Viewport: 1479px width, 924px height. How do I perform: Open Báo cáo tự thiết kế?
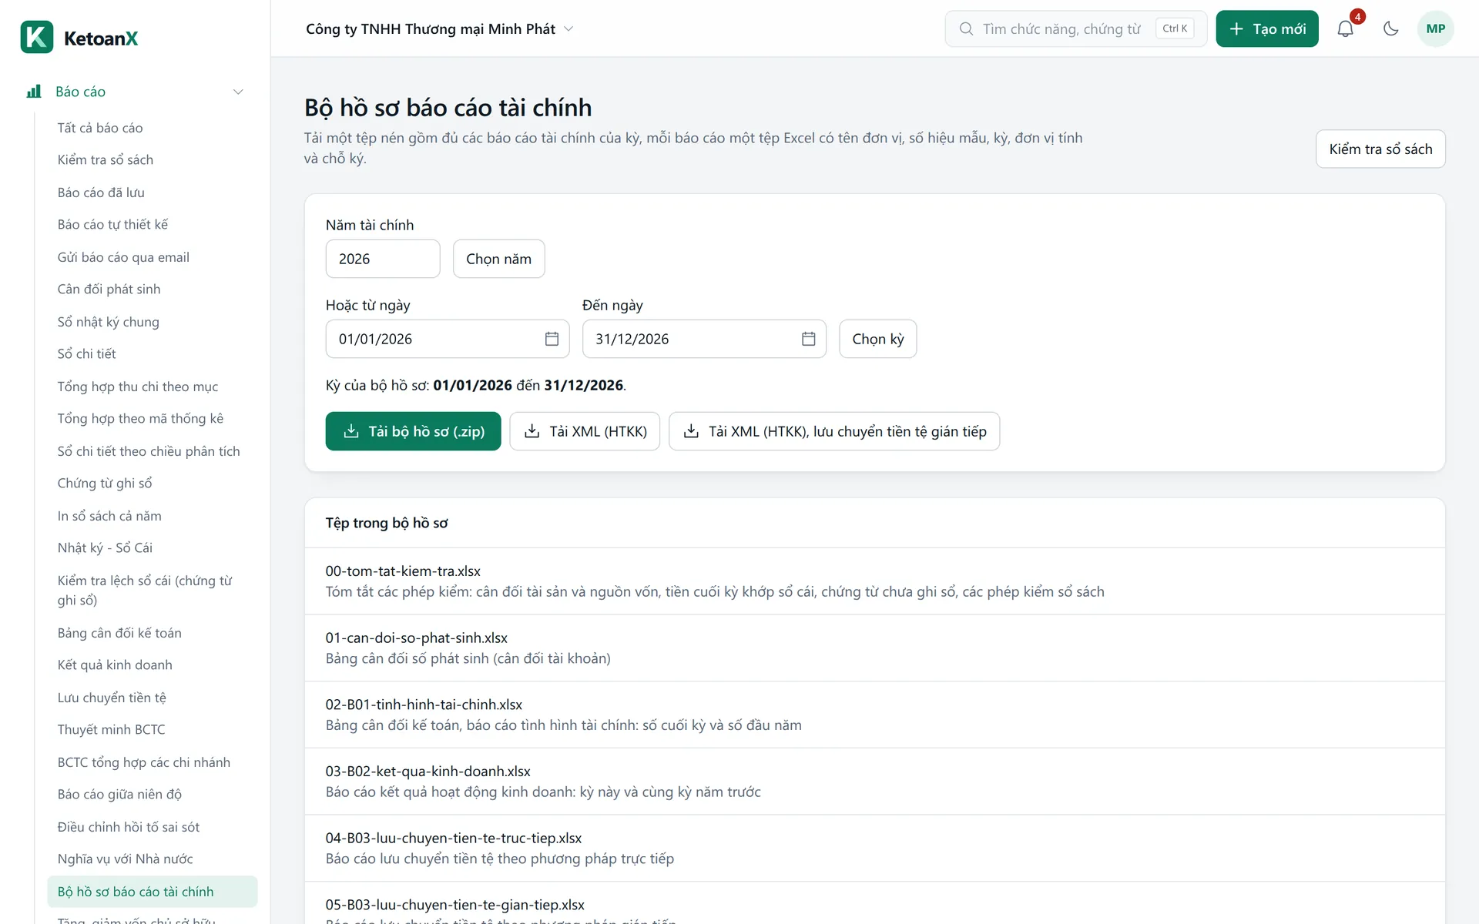coord(153,224)
